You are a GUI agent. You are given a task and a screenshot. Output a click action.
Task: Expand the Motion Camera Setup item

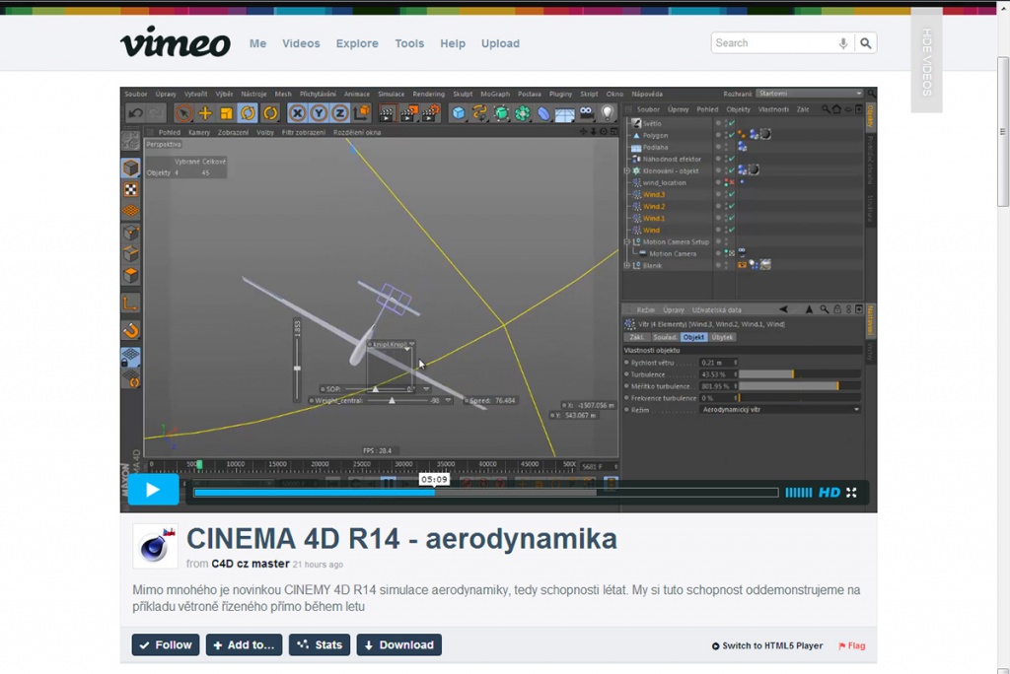(626, 242)
